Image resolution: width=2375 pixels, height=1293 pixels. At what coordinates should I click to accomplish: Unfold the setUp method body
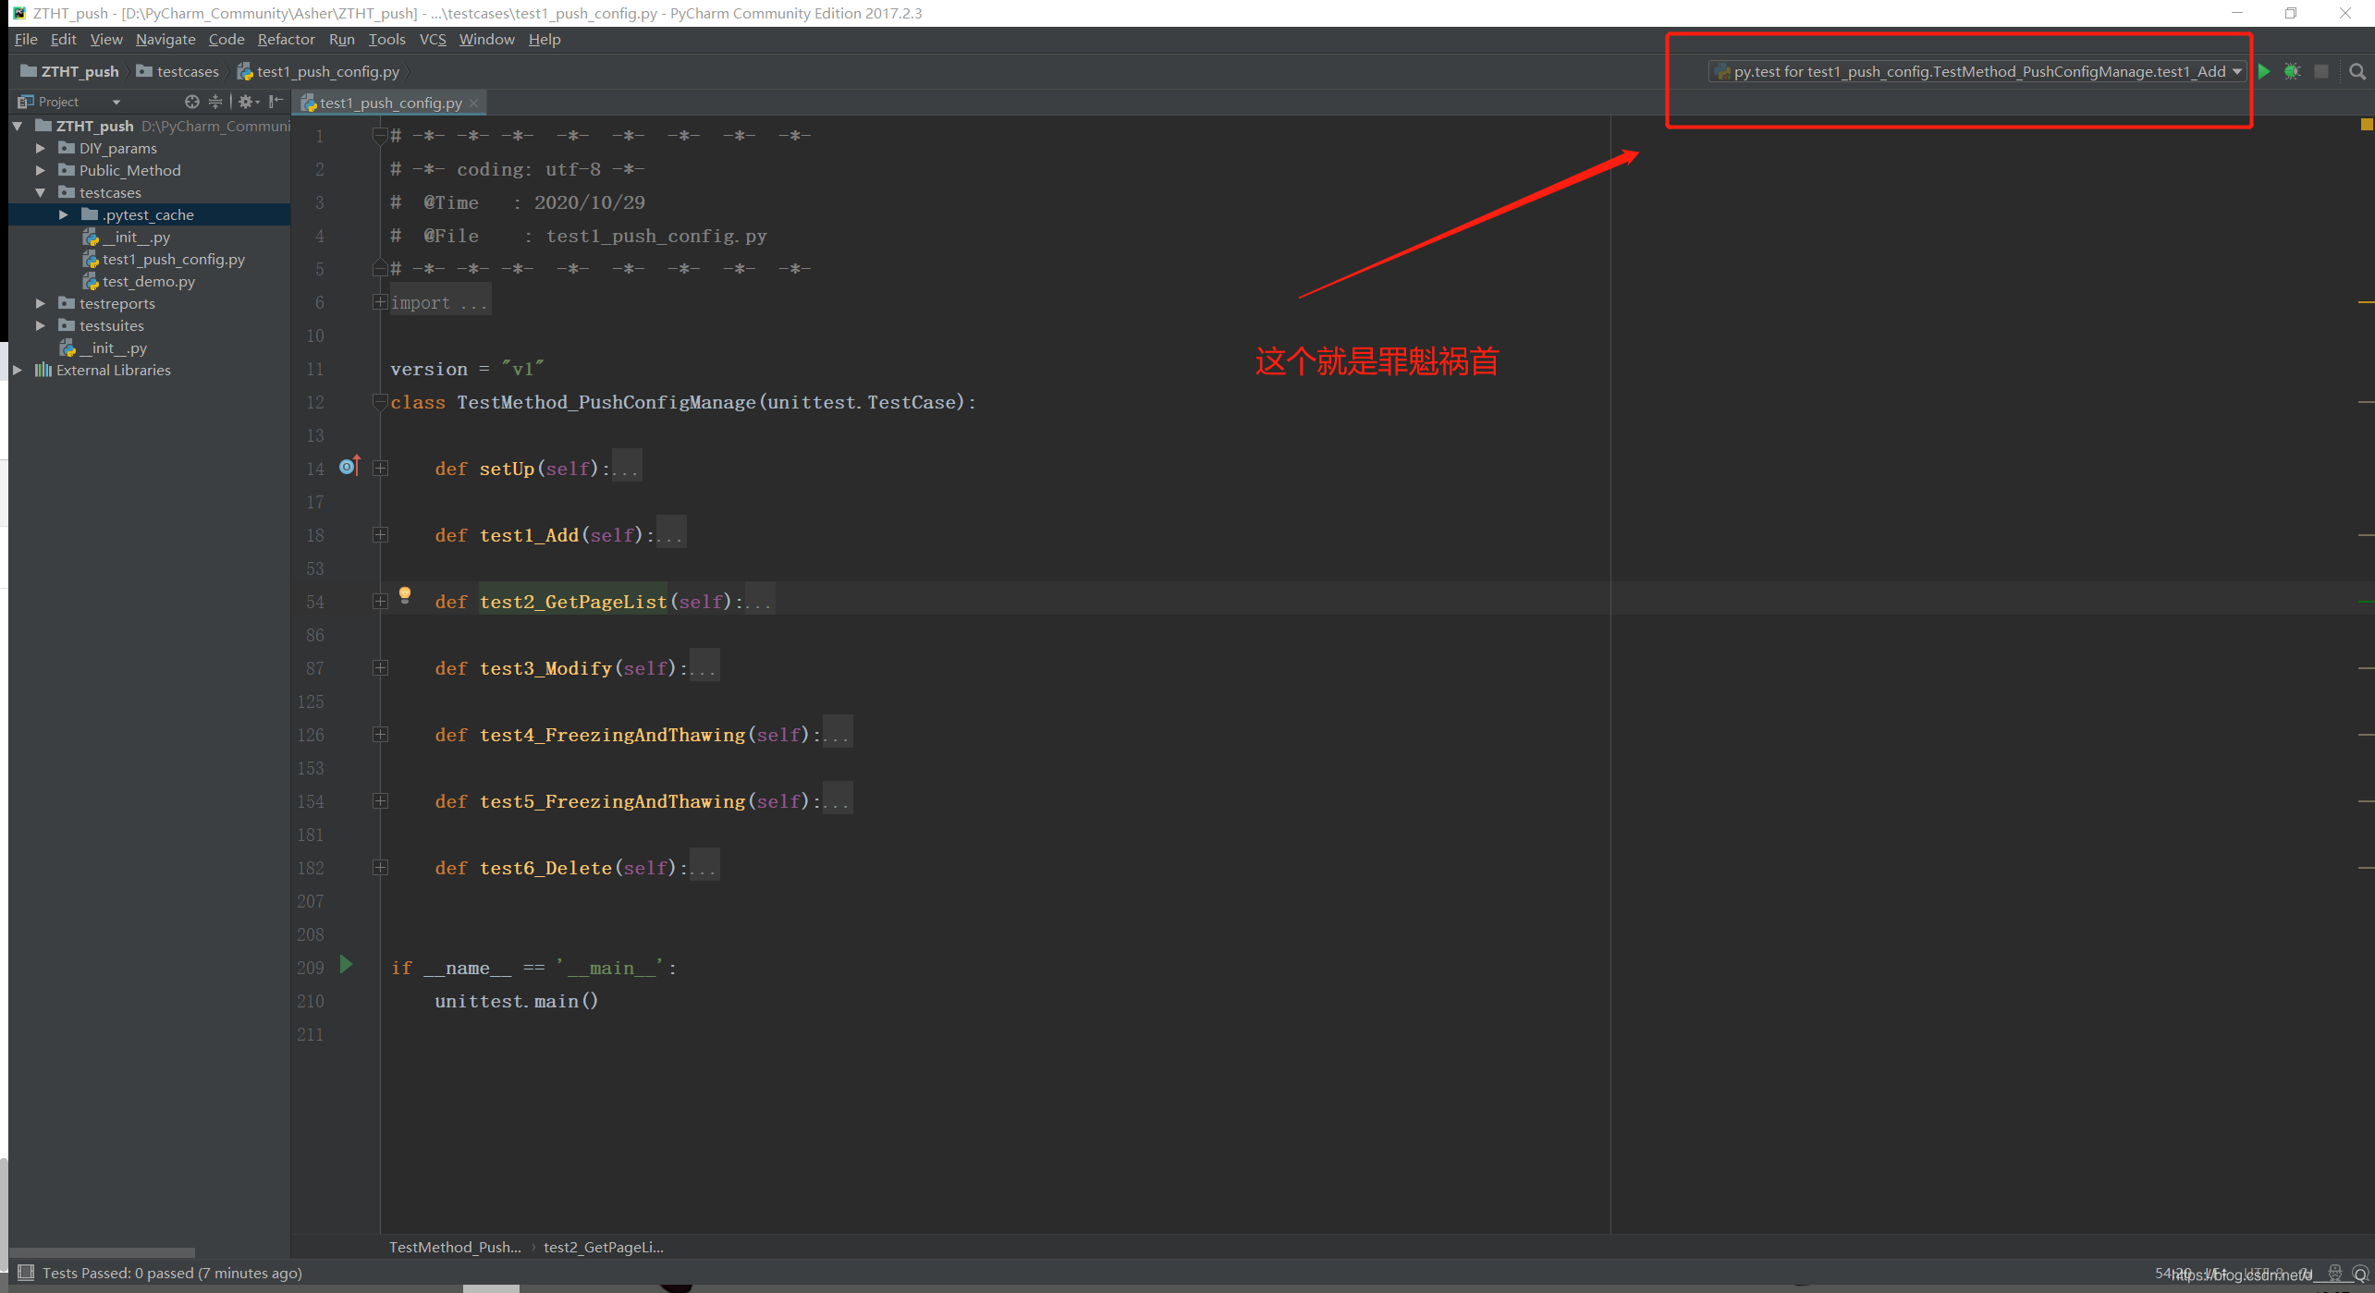(380, 469)
